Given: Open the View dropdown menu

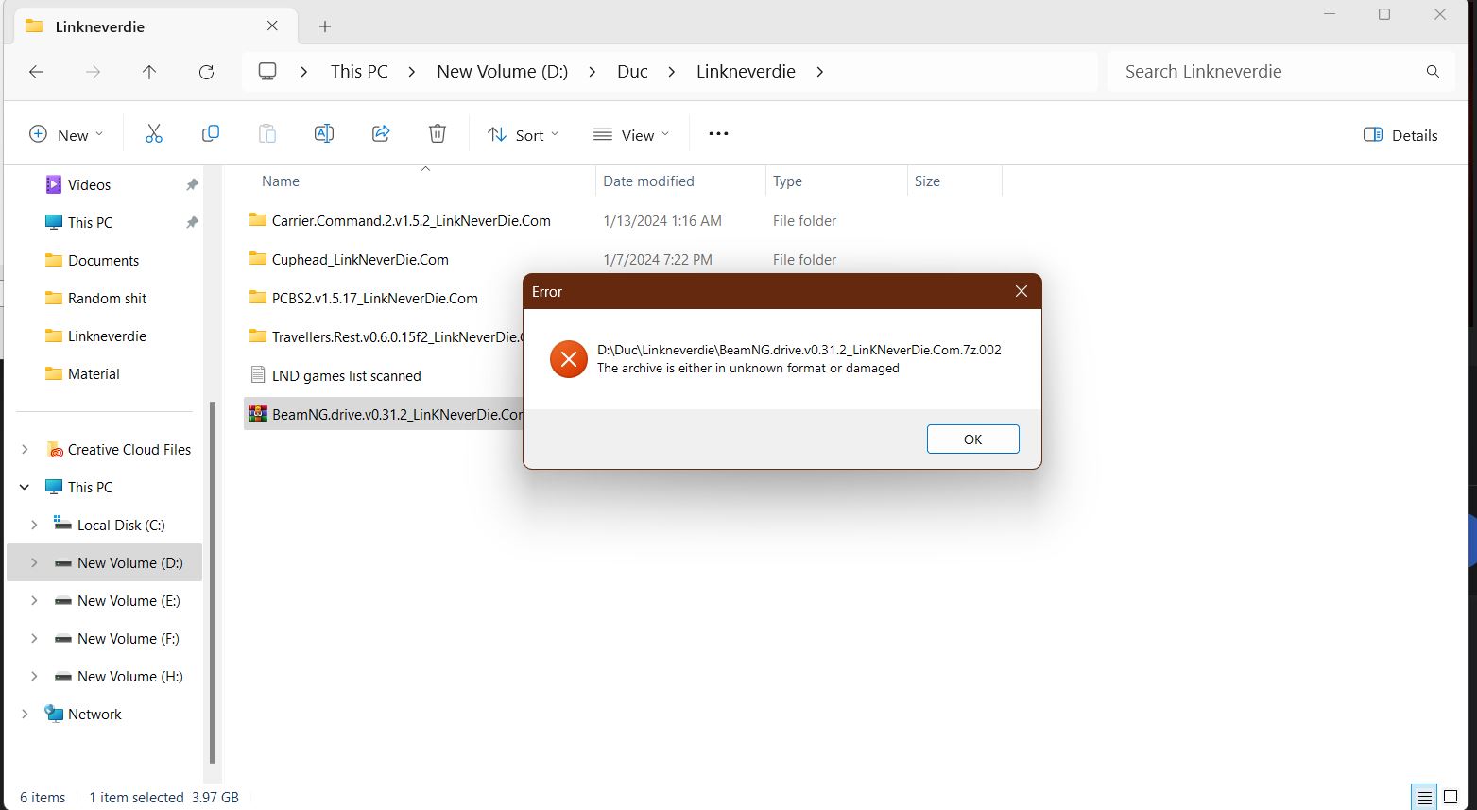Looking at the screenshot, I should tap(631, 135).
